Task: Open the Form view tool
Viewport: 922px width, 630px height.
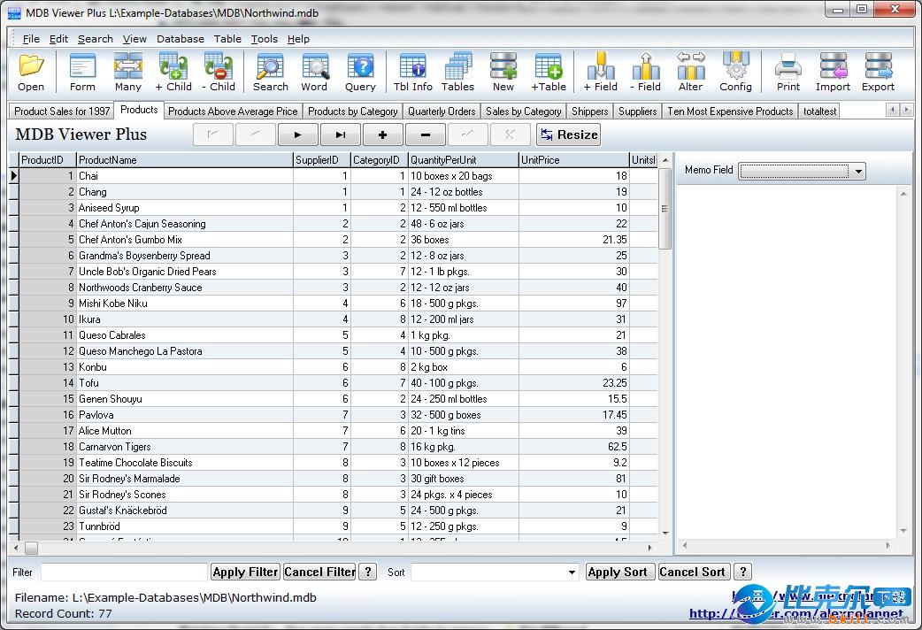Action: [82, 72]
